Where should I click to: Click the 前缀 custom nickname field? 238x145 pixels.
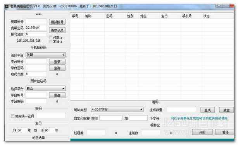coord(111,118)
